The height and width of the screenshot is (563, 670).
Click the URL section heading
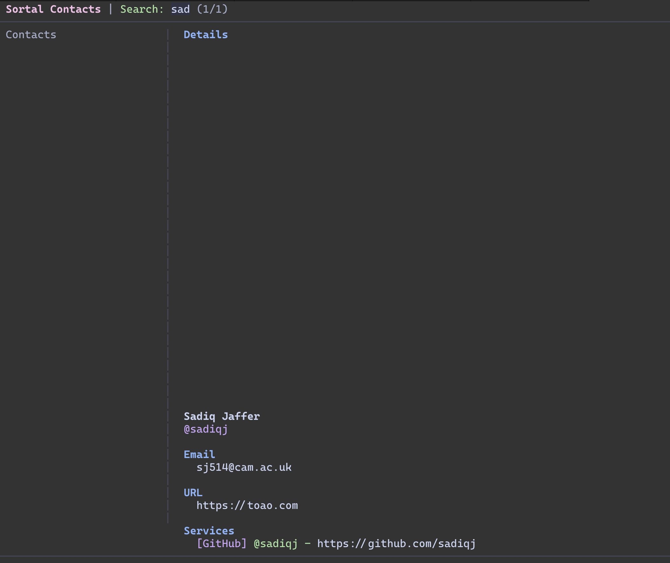[x=193, y=492]
